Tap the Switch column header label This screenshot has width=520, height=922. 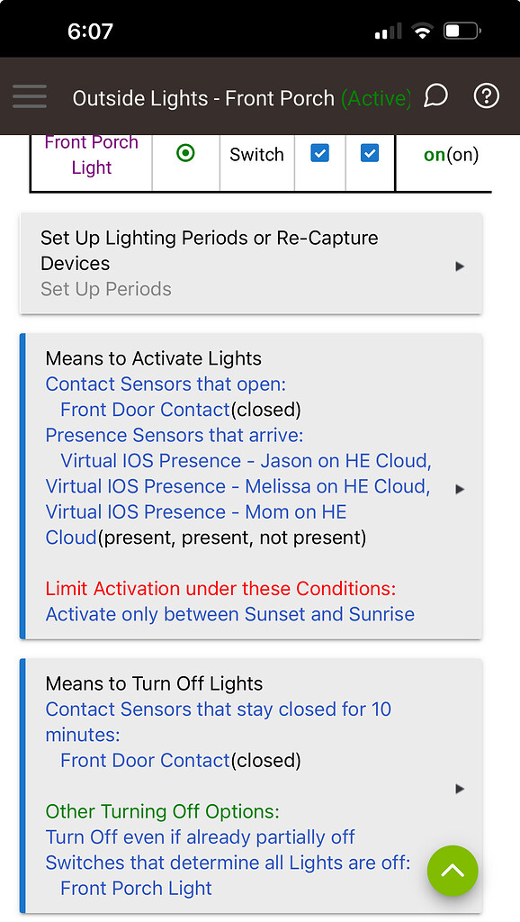(x=256, y=153)
